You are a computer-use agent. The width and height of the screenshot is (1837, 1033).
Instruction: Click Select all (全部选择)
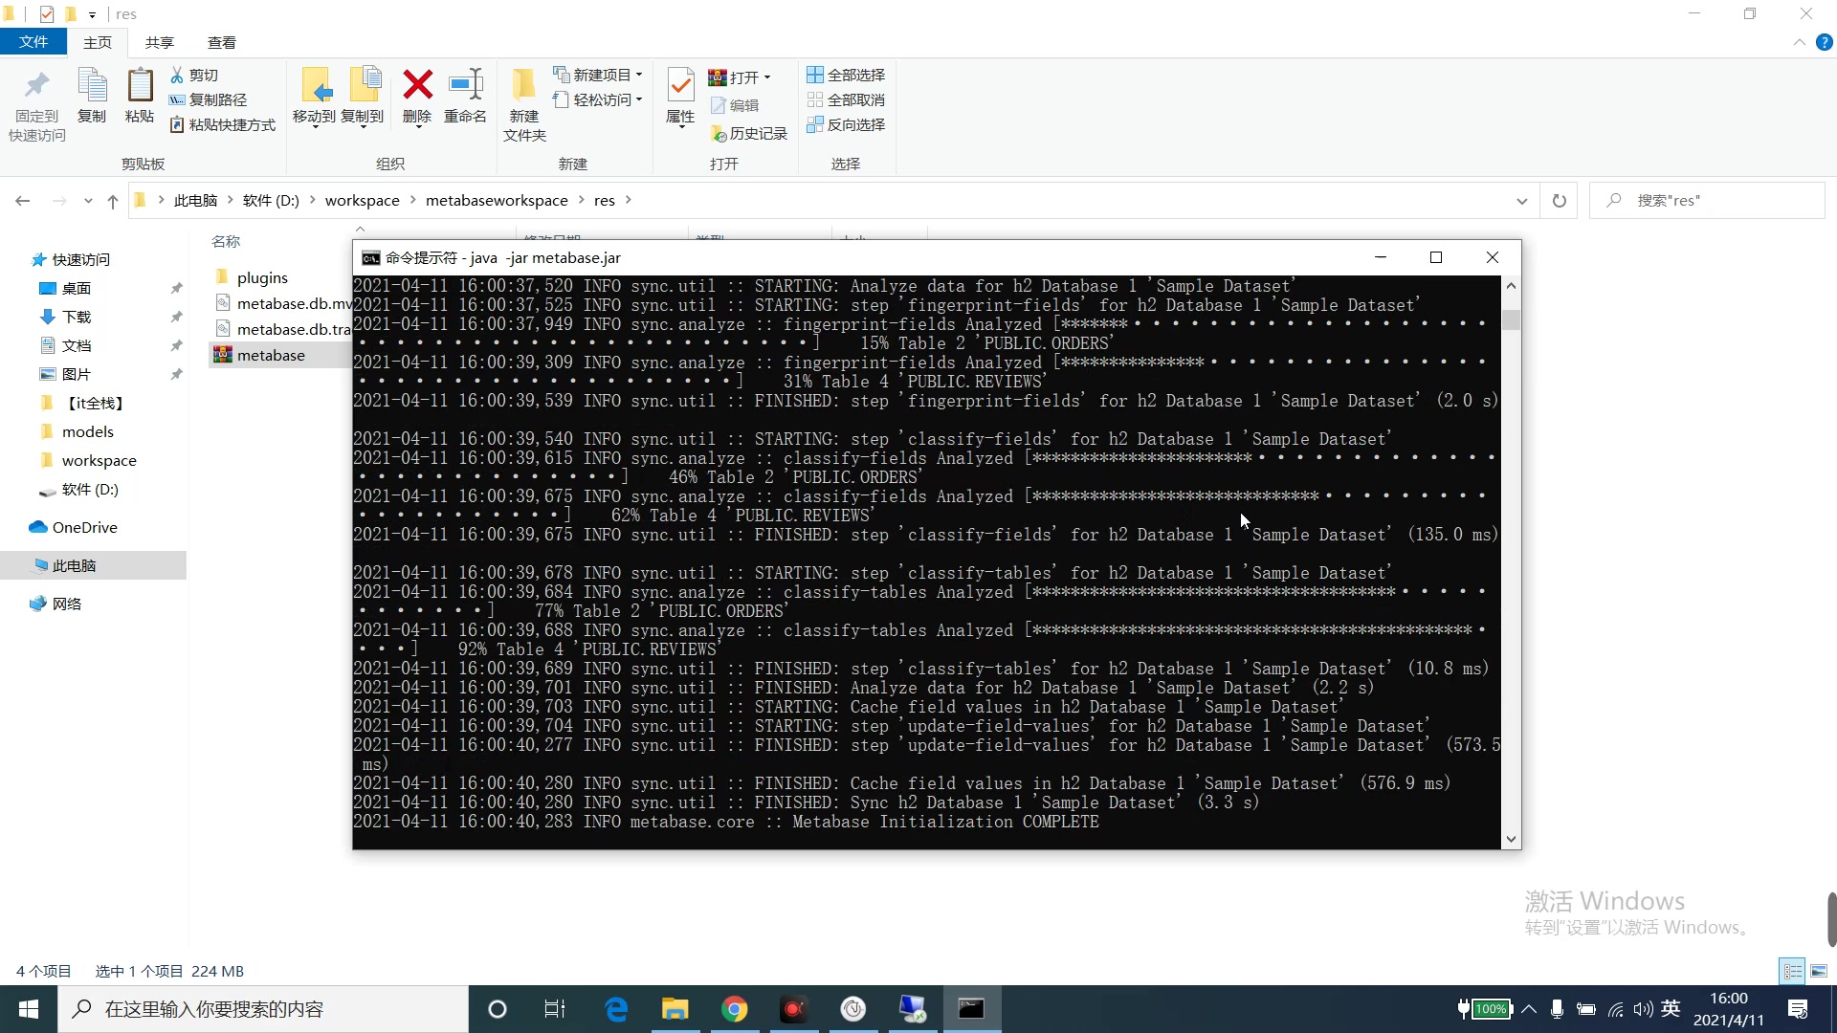point(846,75)
